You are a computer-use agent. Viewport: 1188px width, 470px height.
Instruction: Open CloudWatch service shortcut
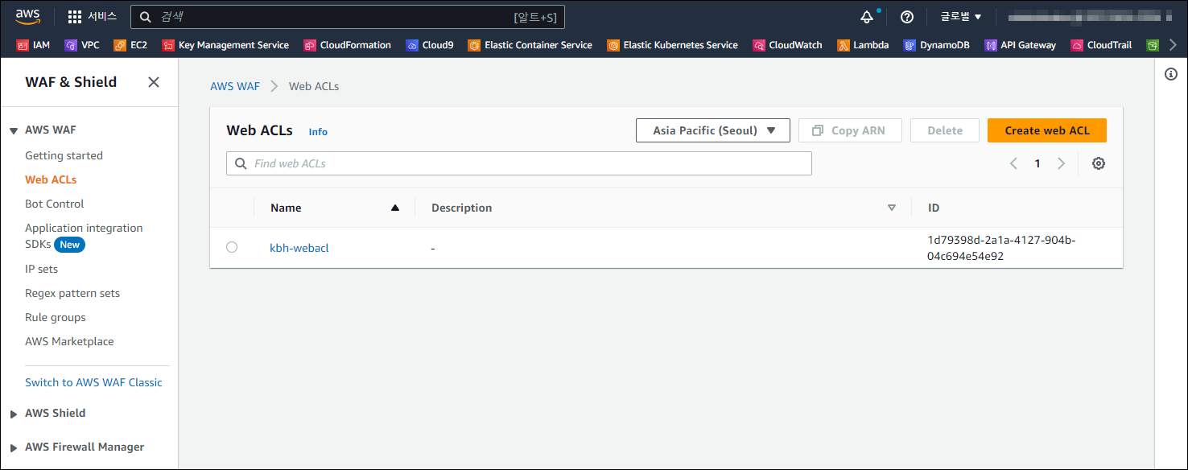(x=788, y=45)
